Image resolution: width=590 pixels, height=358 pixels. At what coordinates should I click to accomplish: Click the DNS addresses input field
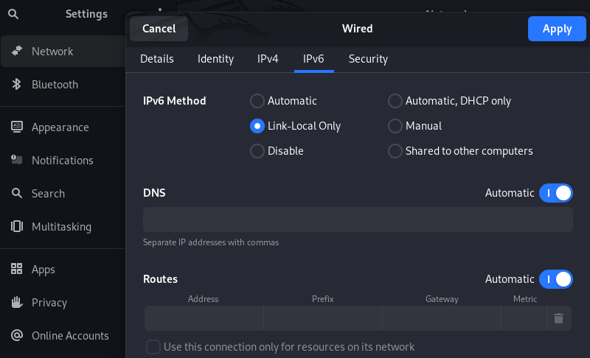click(x=358, y=220)
